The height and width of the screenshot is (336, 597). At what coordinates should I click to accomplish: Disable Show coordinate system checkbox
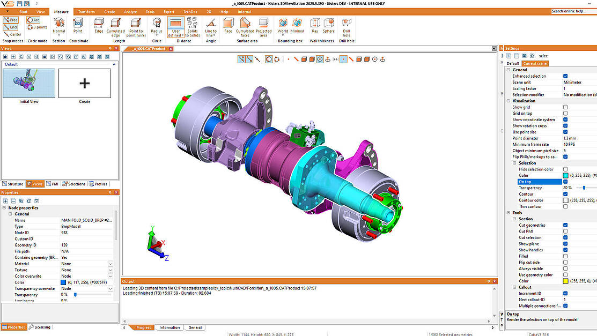point(565,120)
